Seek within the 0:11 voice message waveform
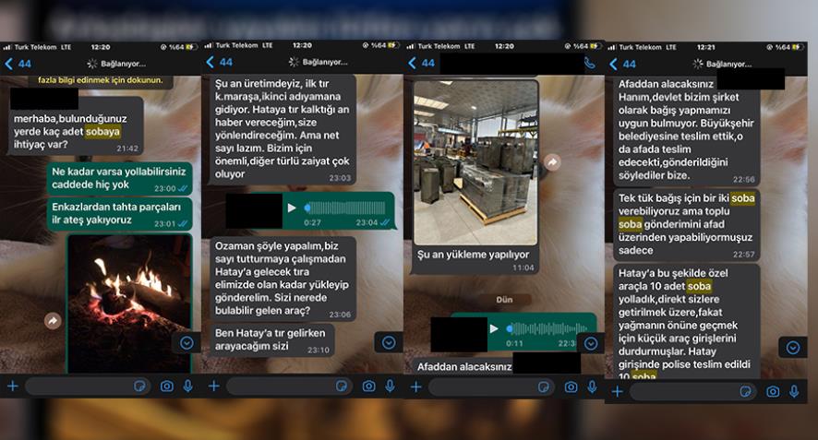This screenshot has height=440, width=818. [547, 328]
